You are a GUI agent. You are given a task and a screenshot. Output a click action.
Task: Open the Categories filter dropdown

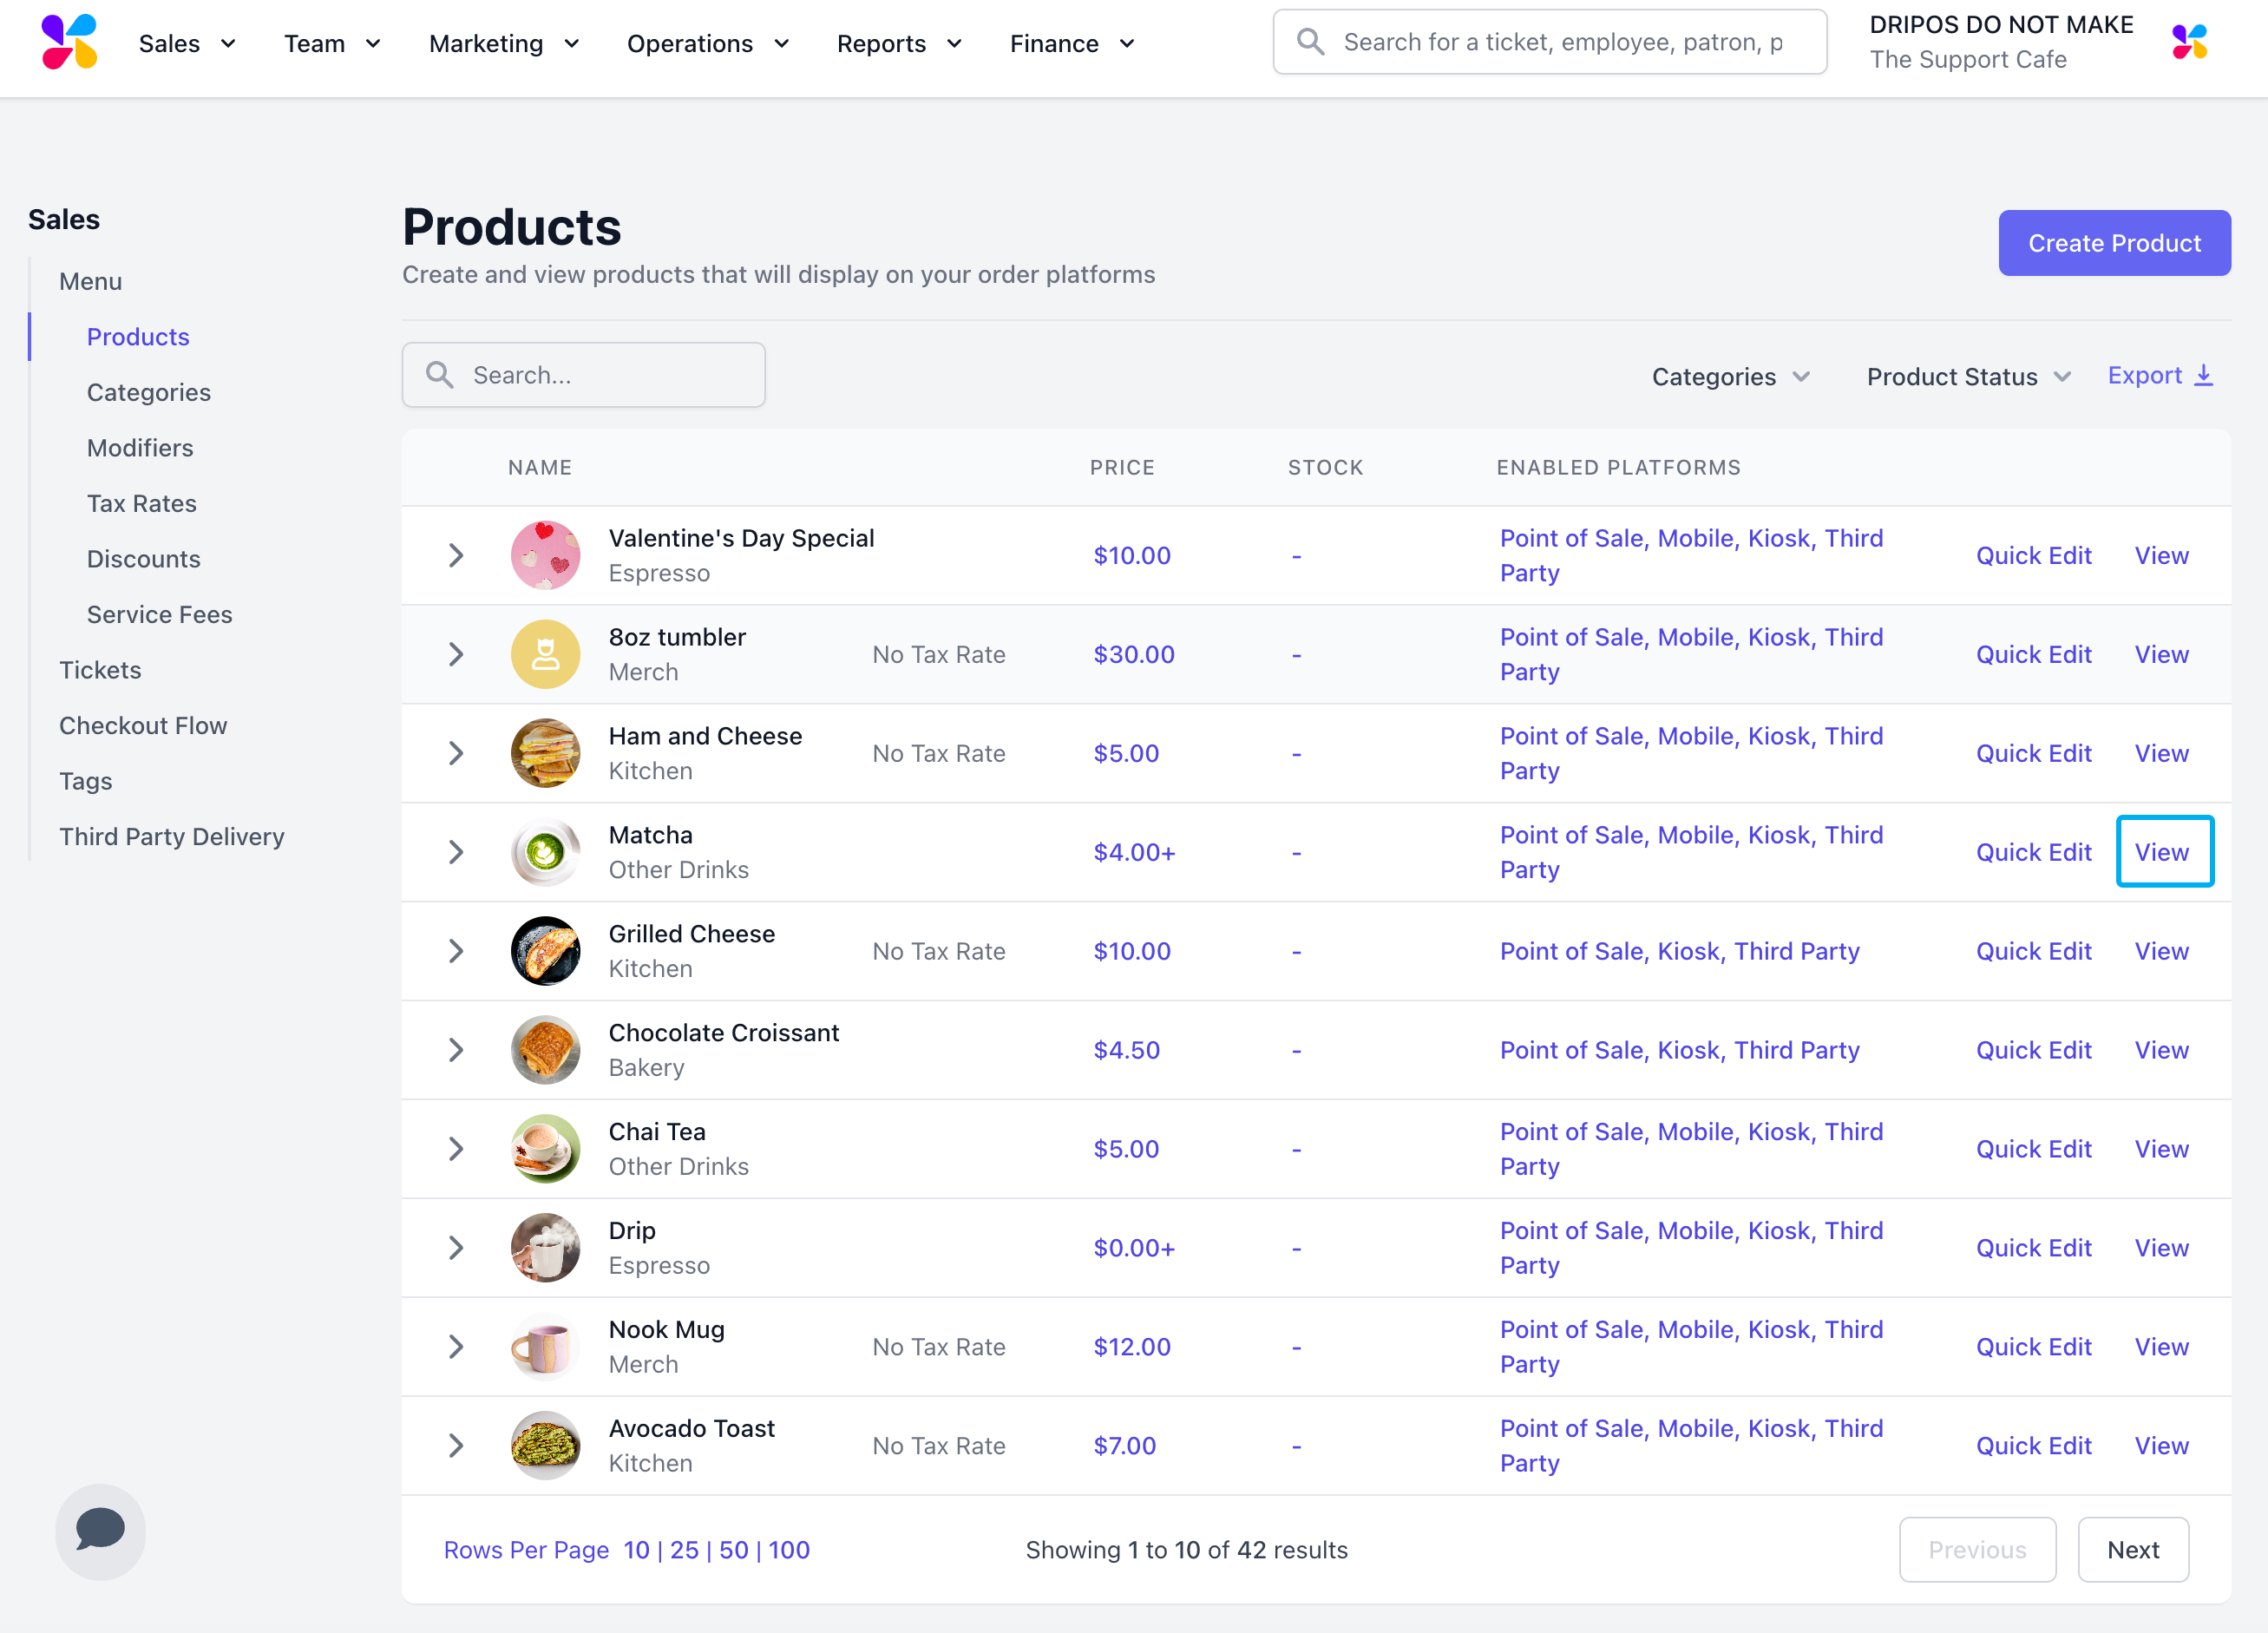(1730, 377)
